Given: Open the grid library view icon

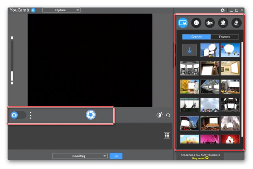Looking at the screenshot, I should click(x=167, y=135).
